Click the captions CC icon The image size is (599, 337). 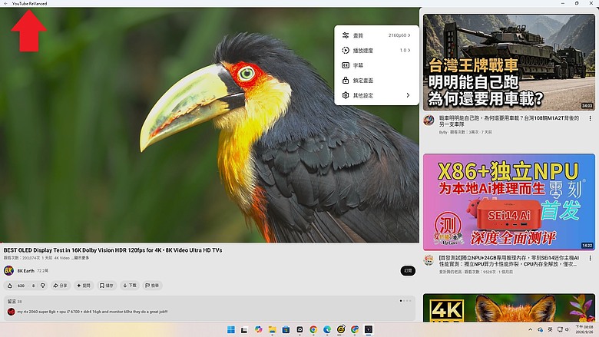346,65
